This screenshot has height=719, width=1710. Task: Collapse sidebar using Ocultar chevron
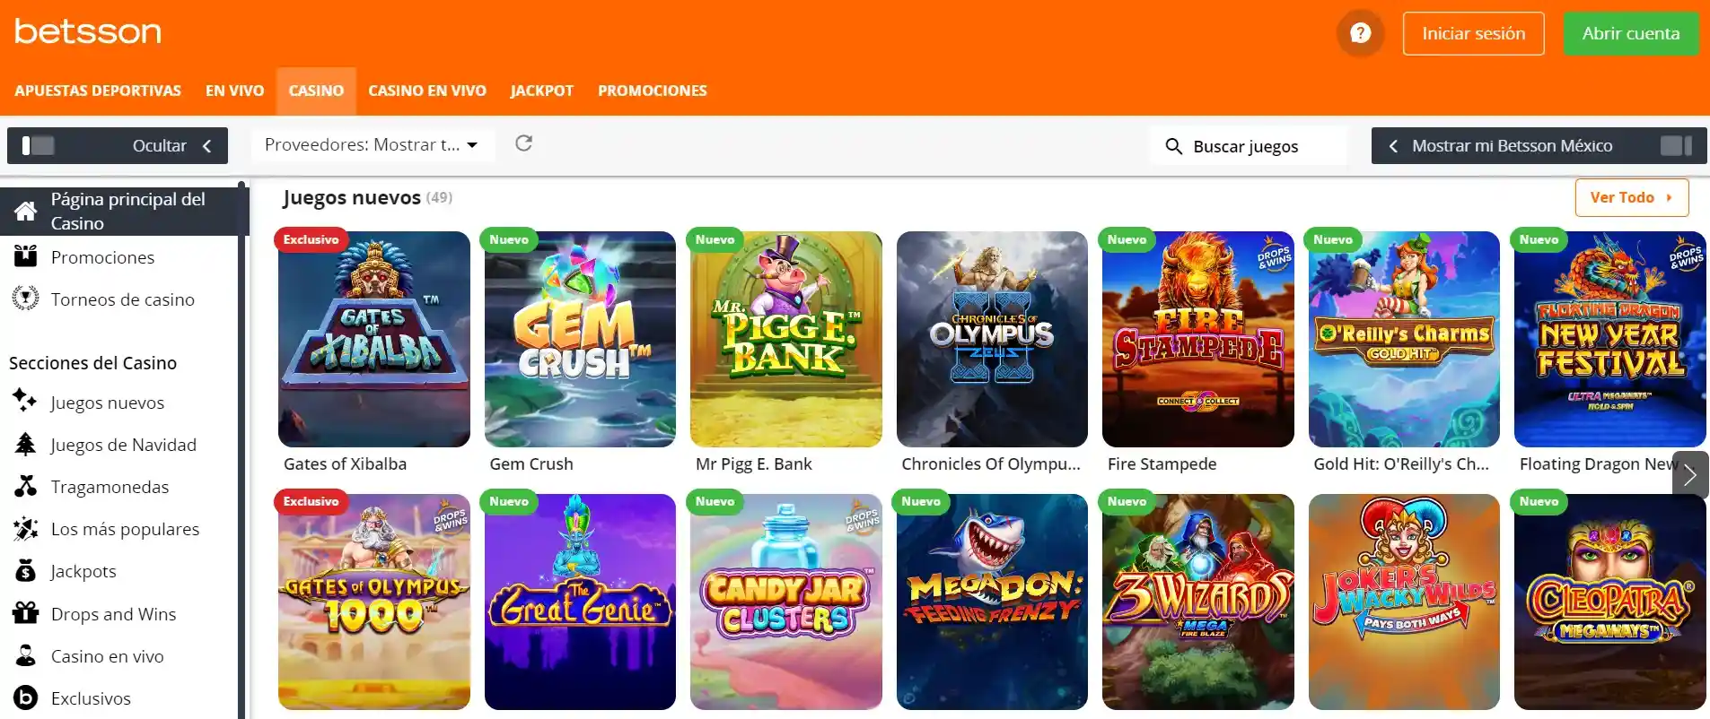tap(207, 145)
